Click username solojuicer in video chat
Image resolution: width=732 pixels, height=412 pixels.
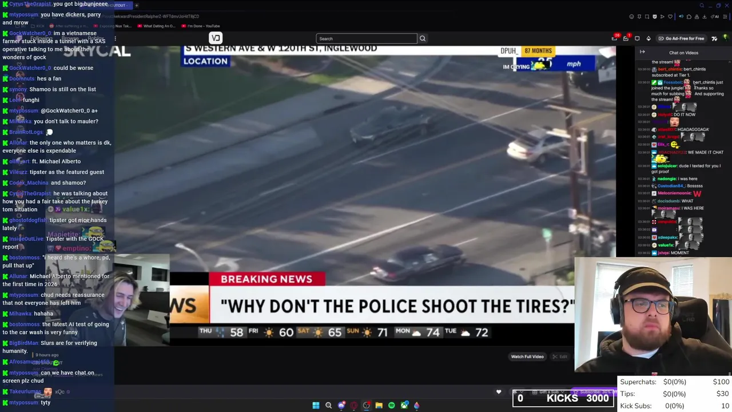(668, 166)
